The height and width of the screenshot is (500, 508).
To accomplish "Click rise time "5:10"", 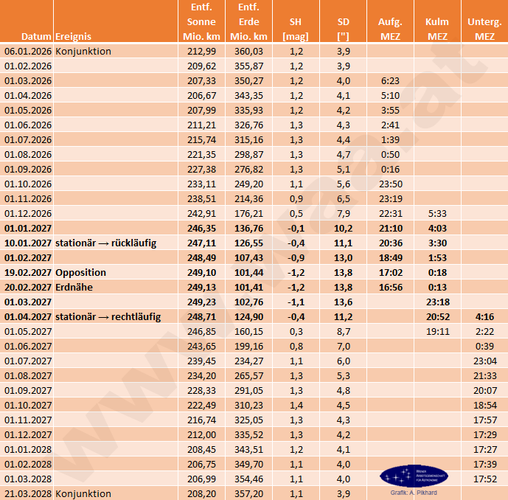I will click(390, 96).
